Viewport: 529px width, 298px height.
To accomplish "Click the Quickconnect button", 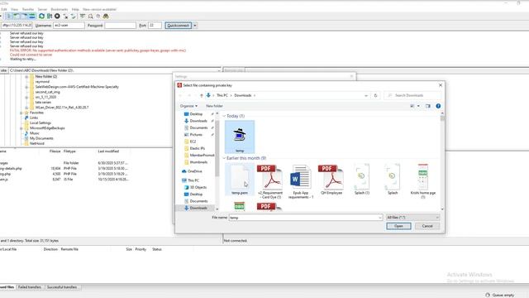I will click(x=179, y=26).
